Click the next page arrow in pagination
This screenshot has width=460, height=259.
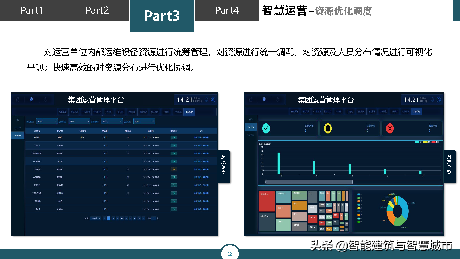point(144,218)
